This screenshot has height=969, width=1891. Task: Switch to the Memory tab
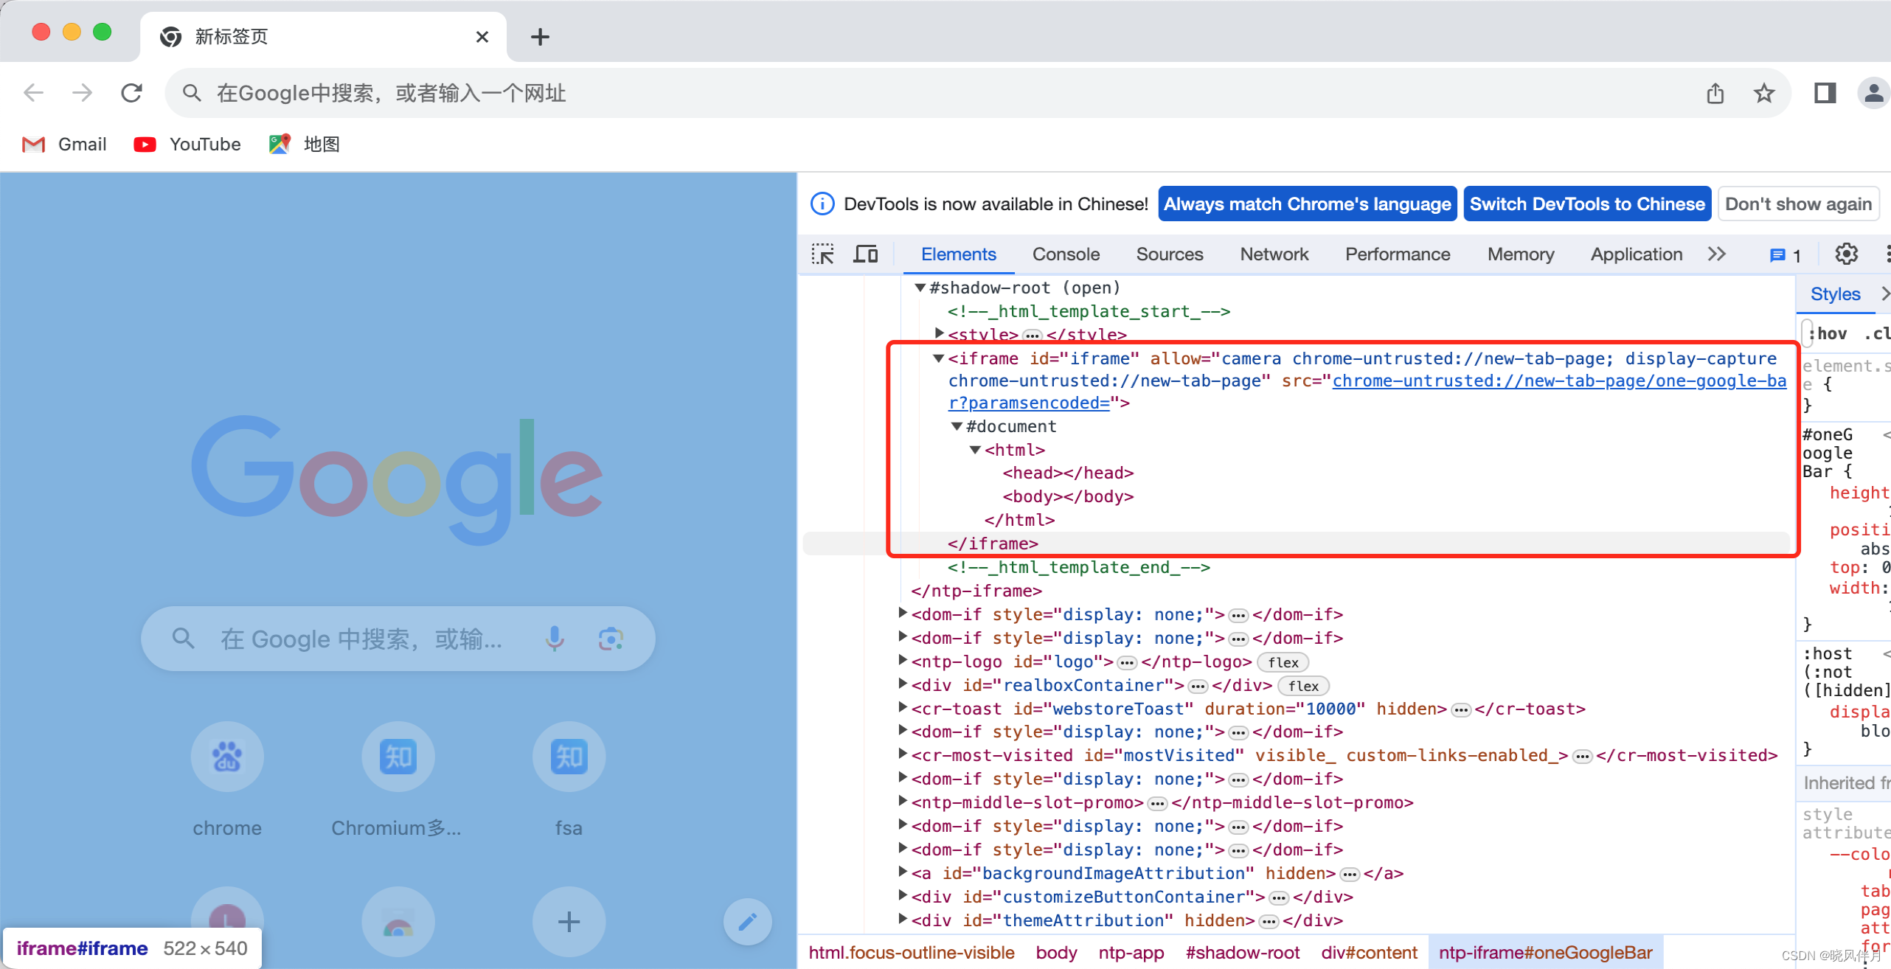(x=1521, y=254)
